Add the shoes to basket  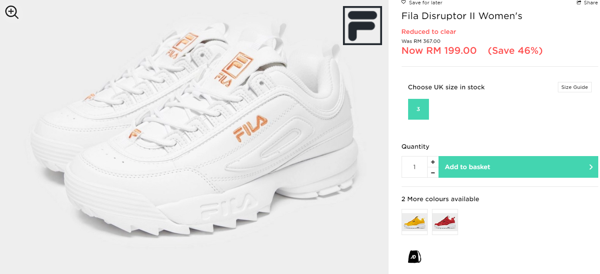pos(518,167)
